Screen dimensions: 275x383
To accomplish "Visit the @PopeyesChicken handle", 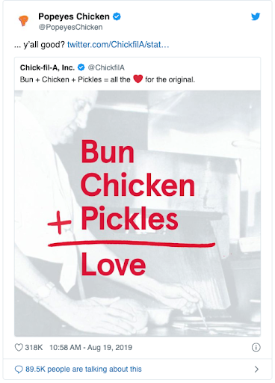I will pos(70,27).
